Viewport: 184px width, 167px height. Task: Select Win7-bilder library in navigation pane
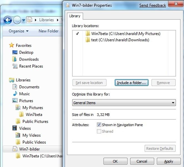[29, 149]
